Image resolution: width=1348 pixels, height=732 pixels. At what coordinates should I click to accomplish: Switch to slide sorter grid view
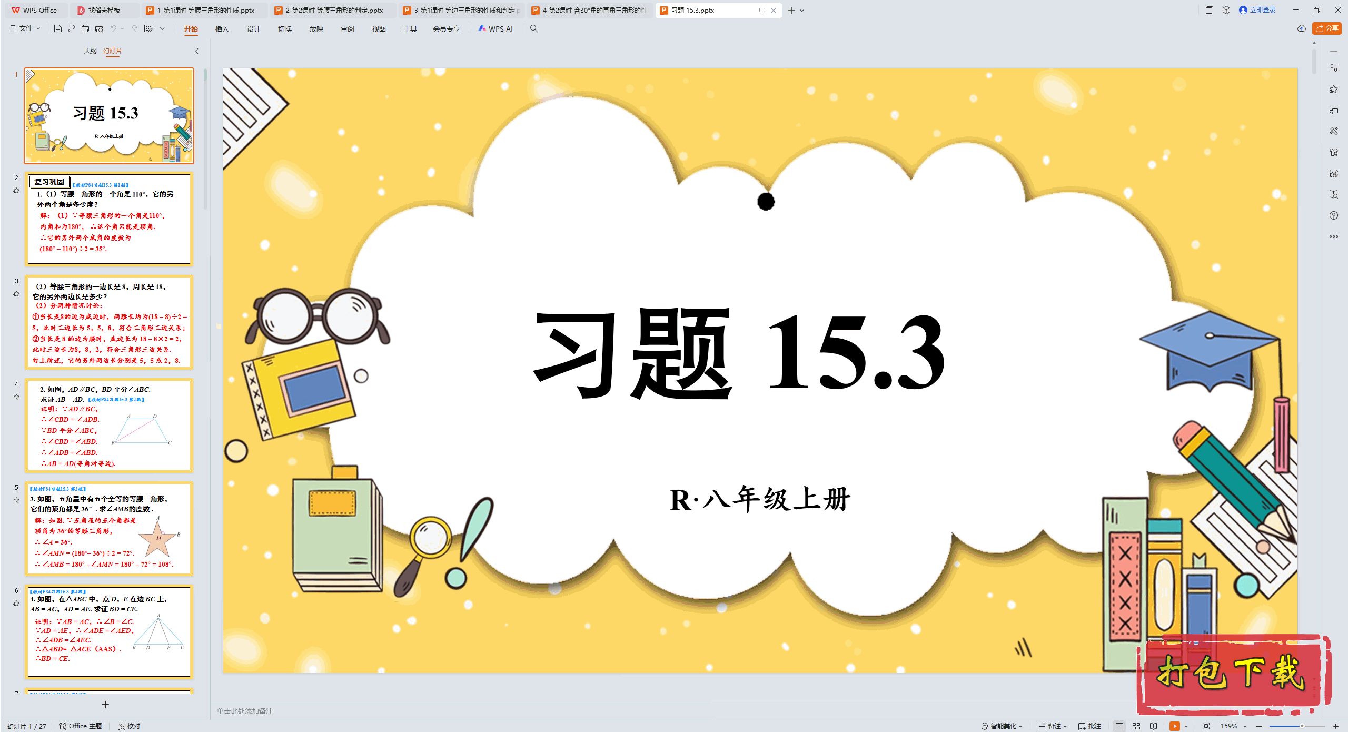click(1136, 726)
